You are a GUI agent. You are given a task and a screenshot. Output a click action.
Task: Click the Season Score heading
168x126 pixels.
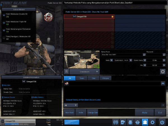[9, 97]
